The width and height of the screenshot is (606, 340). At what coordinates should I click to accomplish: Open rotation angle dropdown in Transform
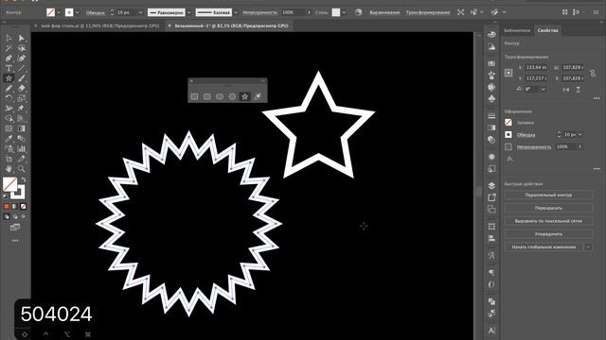[544, 89]
